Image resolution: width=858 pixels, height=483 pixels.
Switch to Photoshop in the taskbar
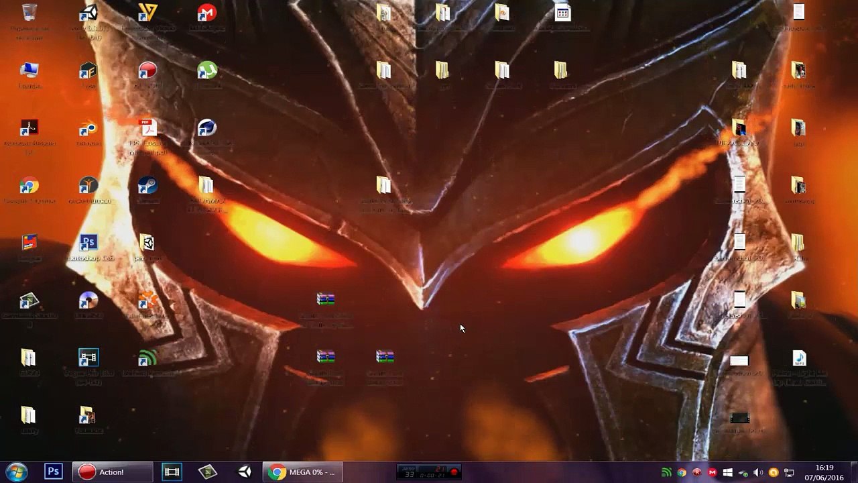(x=54, y=472)
